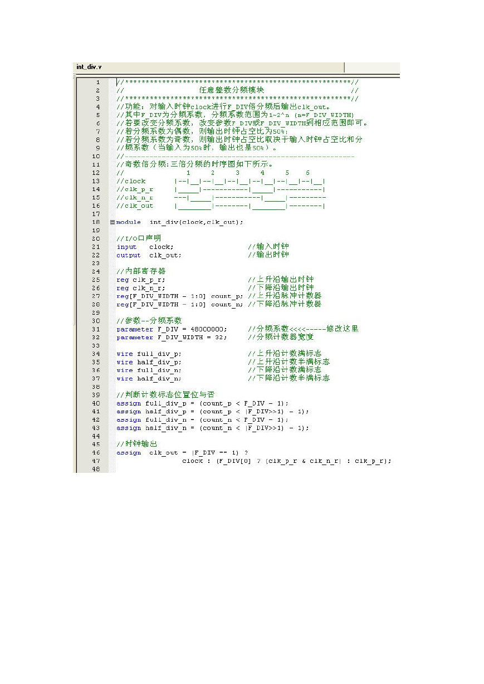Click line number 18 in the gutter

click(97, 222)
